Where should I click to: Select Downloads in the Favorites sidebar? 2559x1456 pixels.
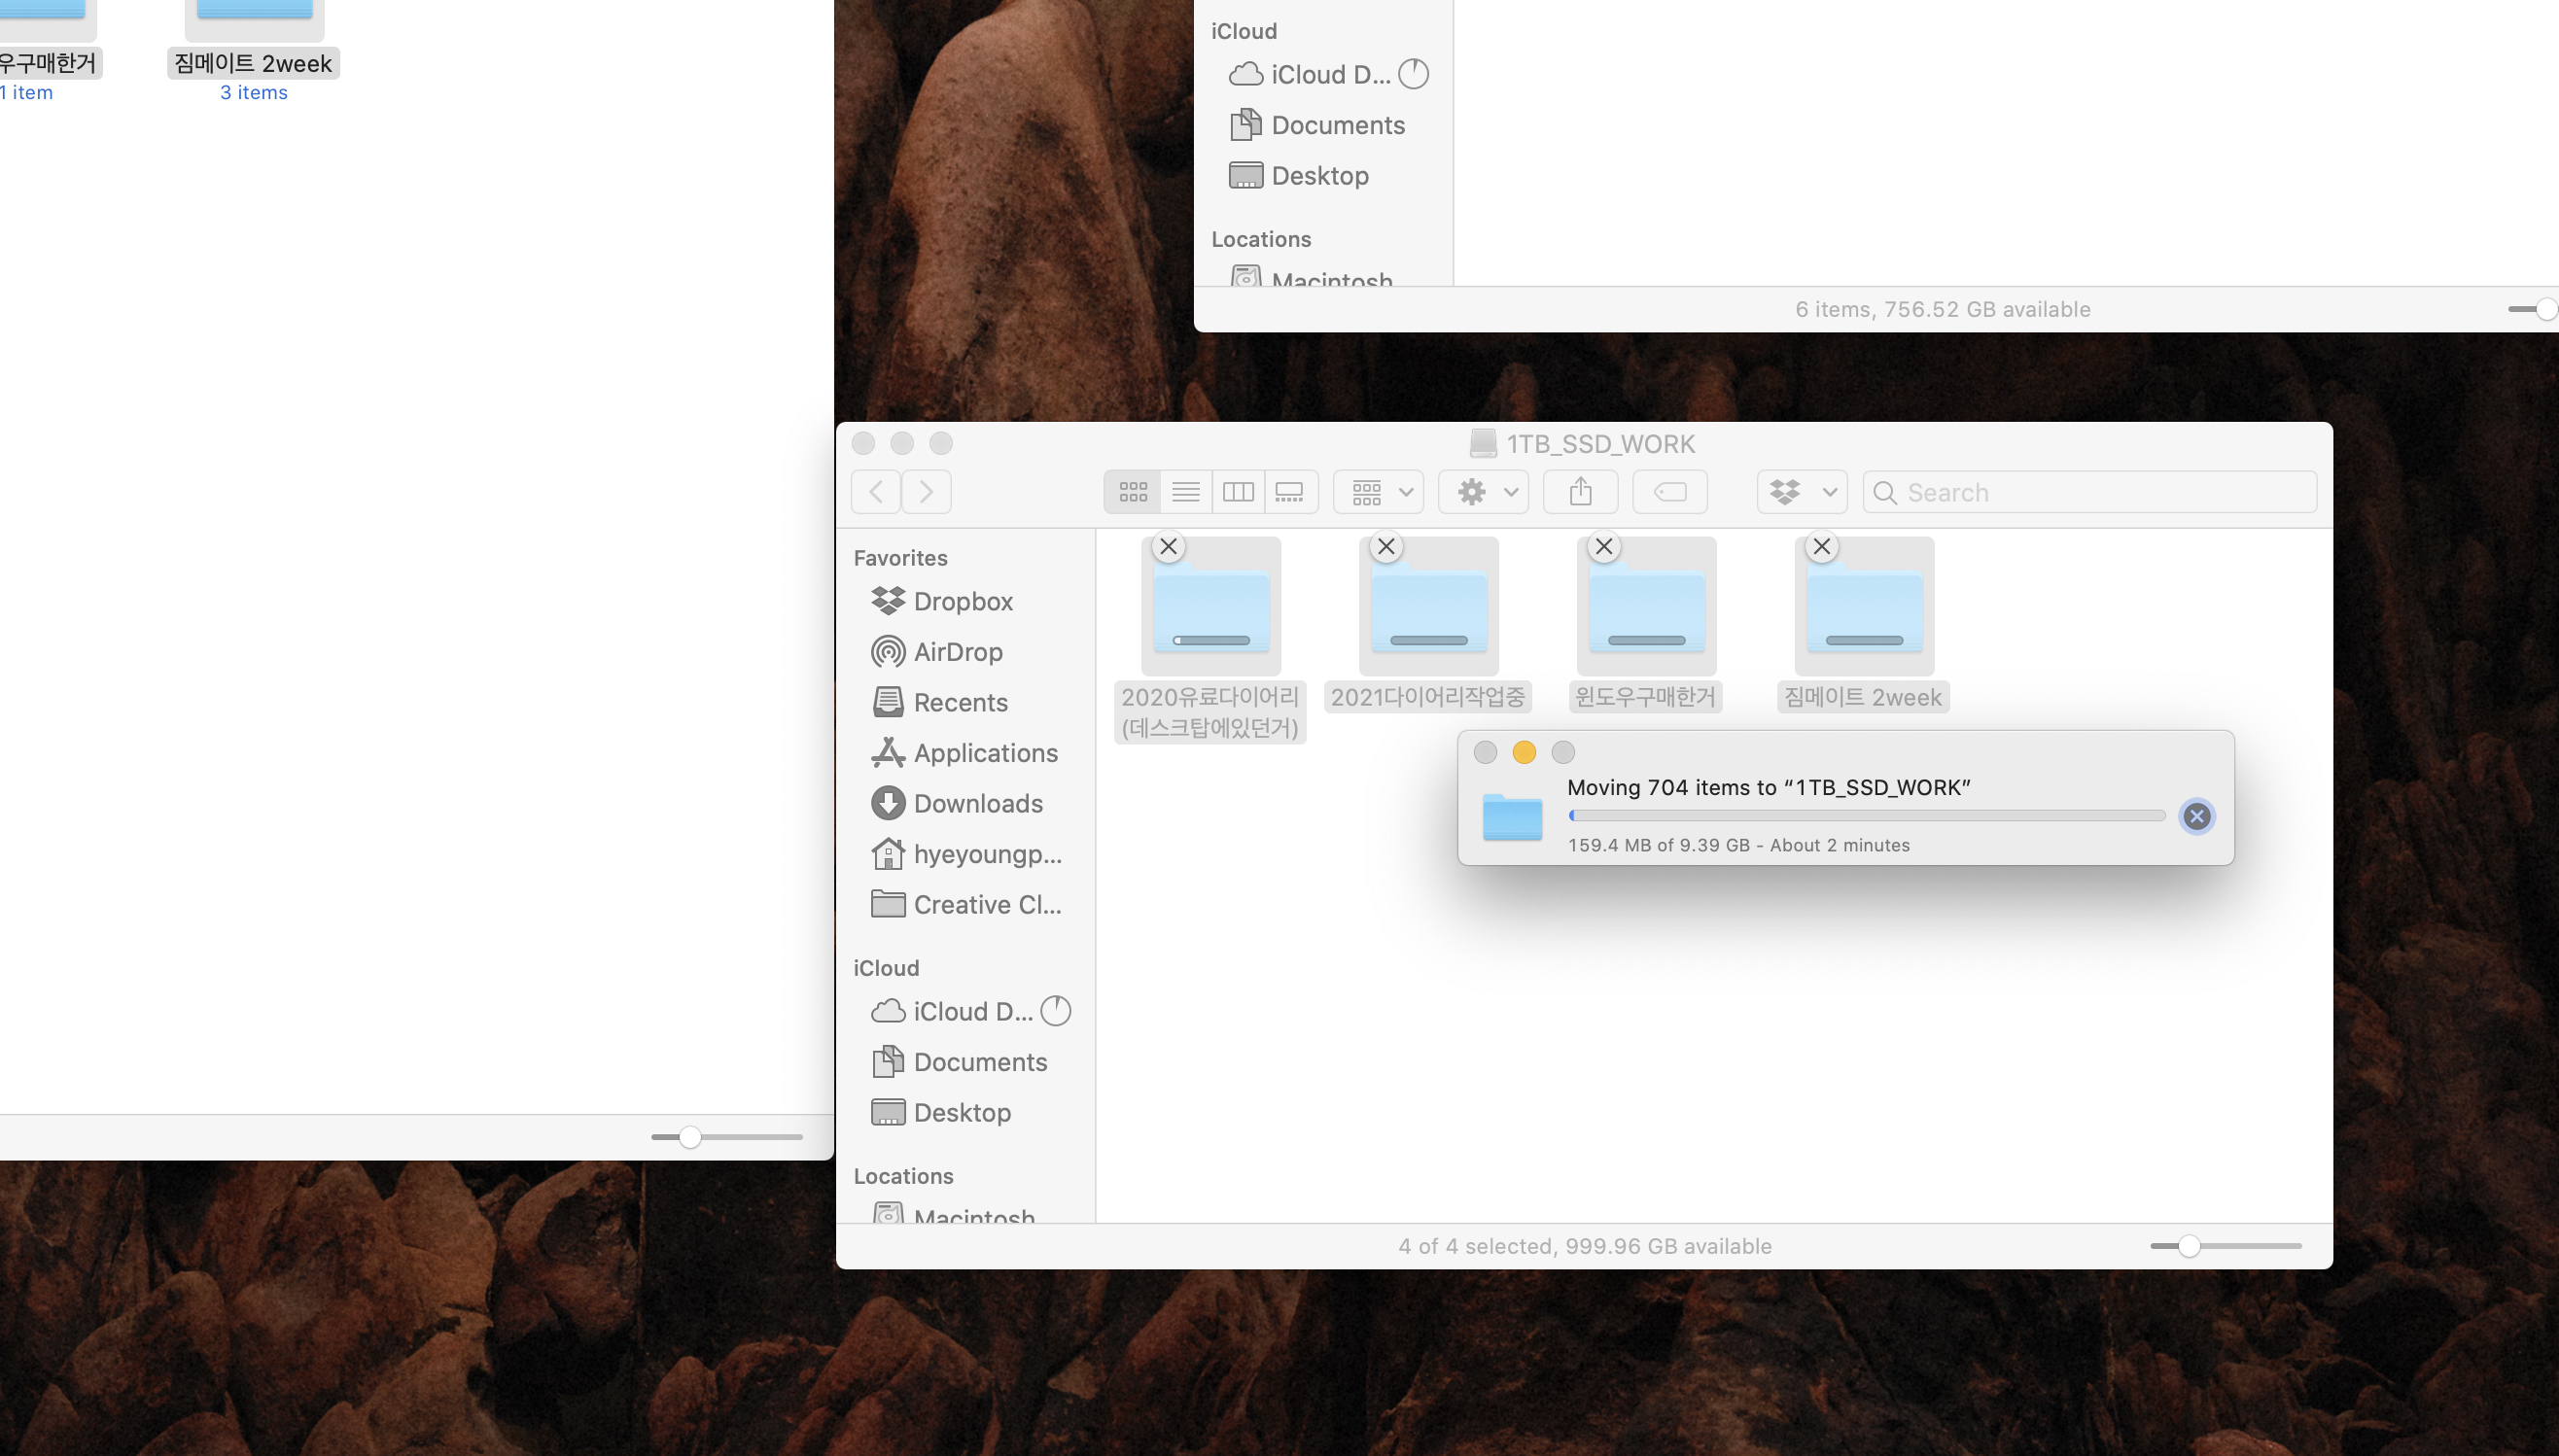[x=977, y=803]
